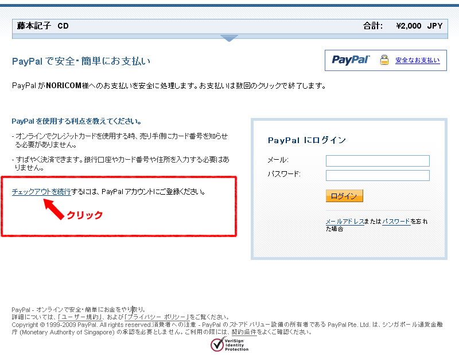Open the forgotten メールアドレス link
The height and width of the screenshot is (355, 459).
click(x=345, y=221)
